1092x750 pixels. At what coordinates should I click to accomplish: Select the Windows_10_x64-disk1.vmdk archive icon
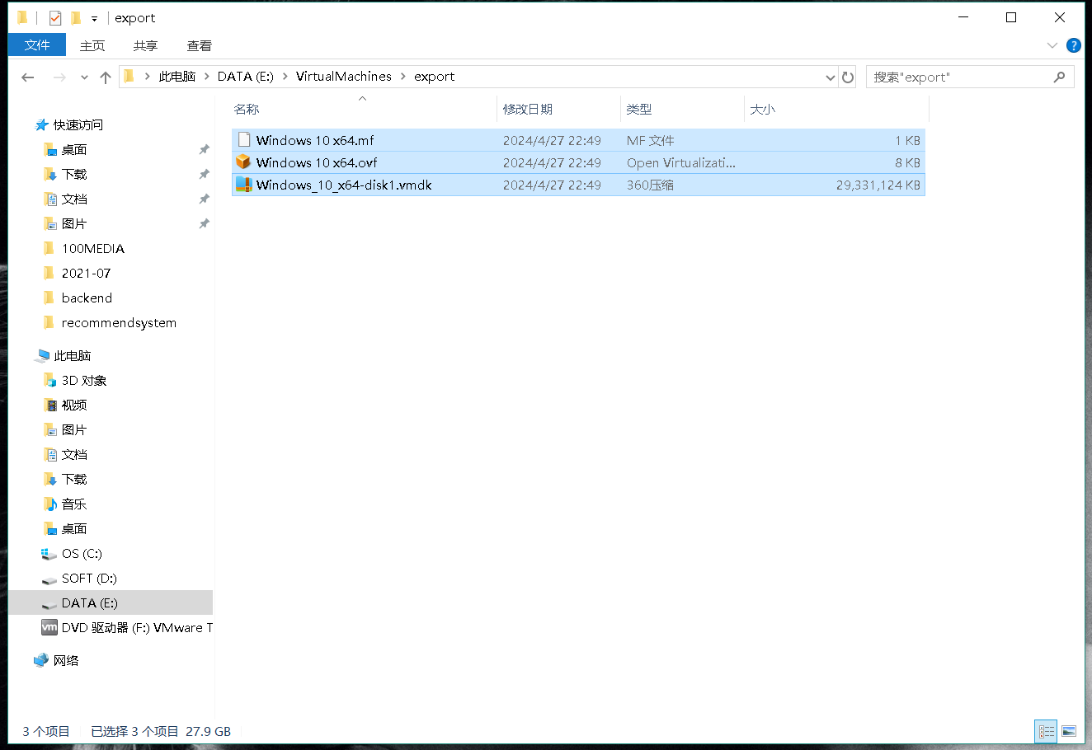click(x=243, y=185)
